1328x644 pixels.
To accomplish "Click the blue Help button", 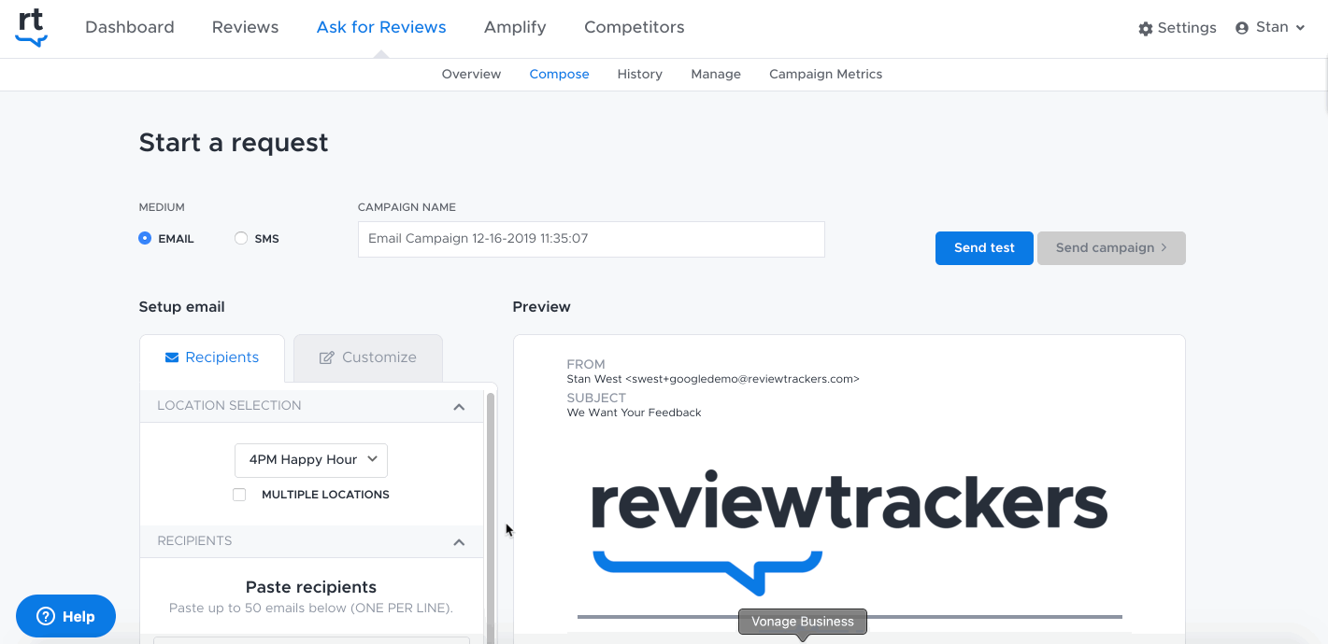I will point(66,616).
